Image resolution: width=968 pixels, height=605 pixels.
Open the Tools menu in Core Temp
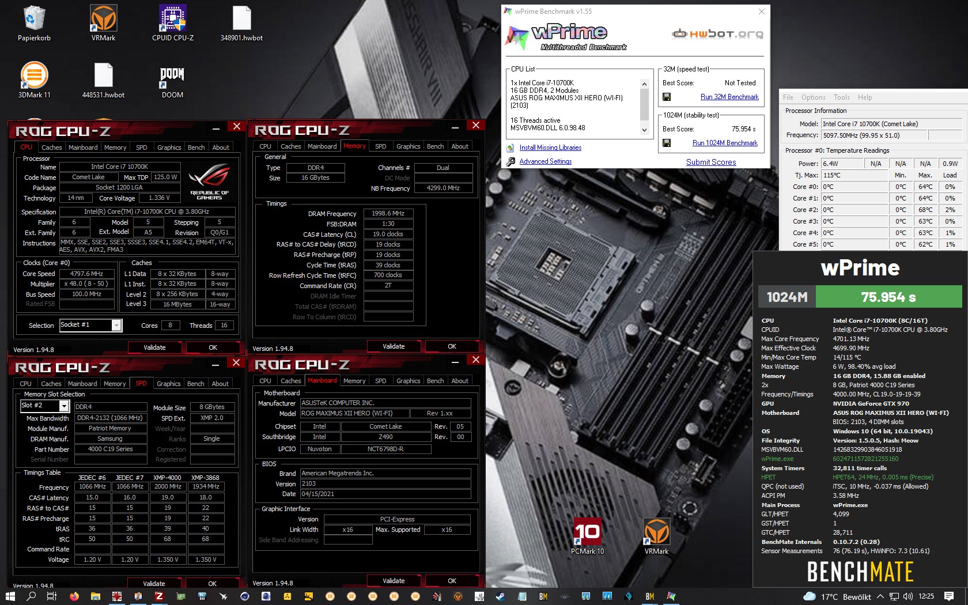click(841, 97)
